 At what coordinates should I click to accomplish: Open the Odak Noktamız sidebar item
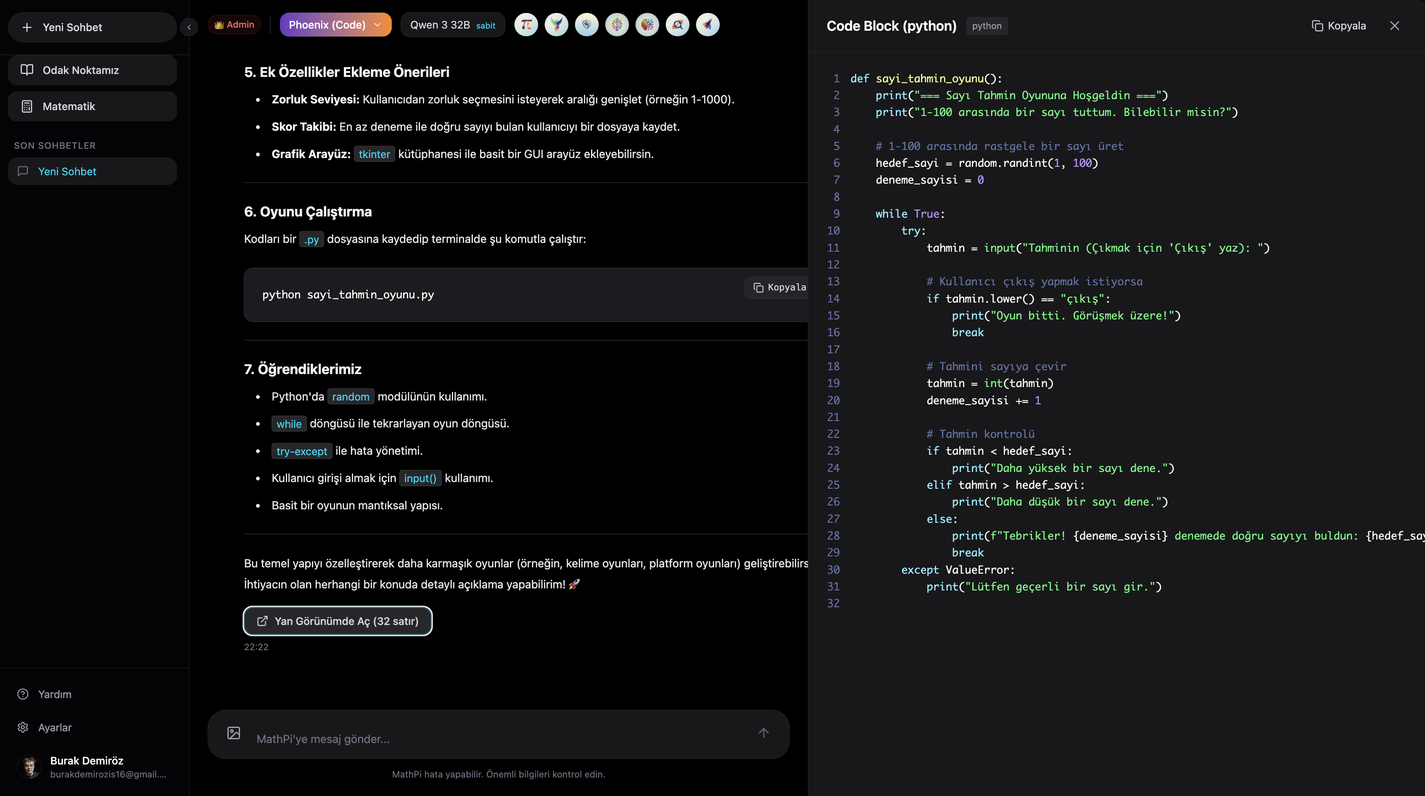(x=92, y=70)
